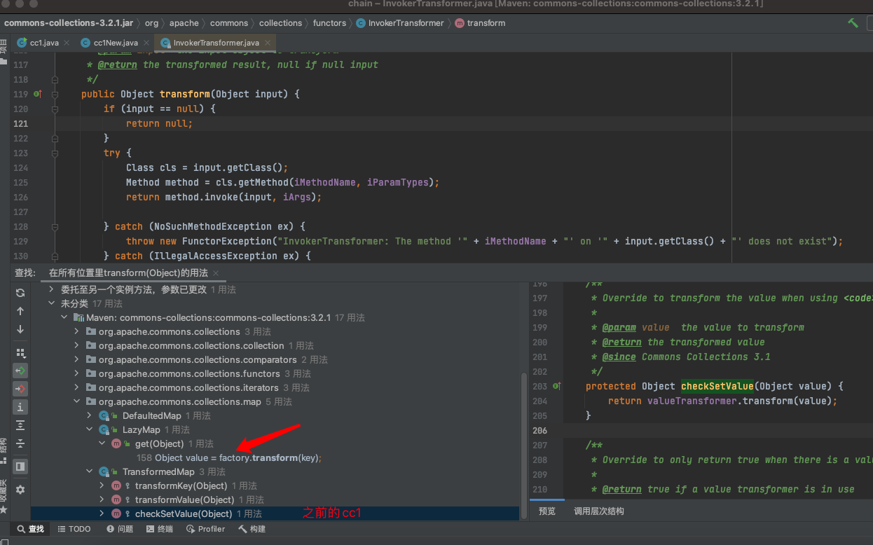The width and height of the screenshot is (873, 545).
Task: Click the favorites star icon on left stripe
Action: pyautogui.click(x=4, y=509)
